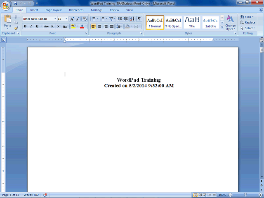Screen dimensions: 264x198
Task: Click the zoom slider handle
Action: click(x=245, y=195)
